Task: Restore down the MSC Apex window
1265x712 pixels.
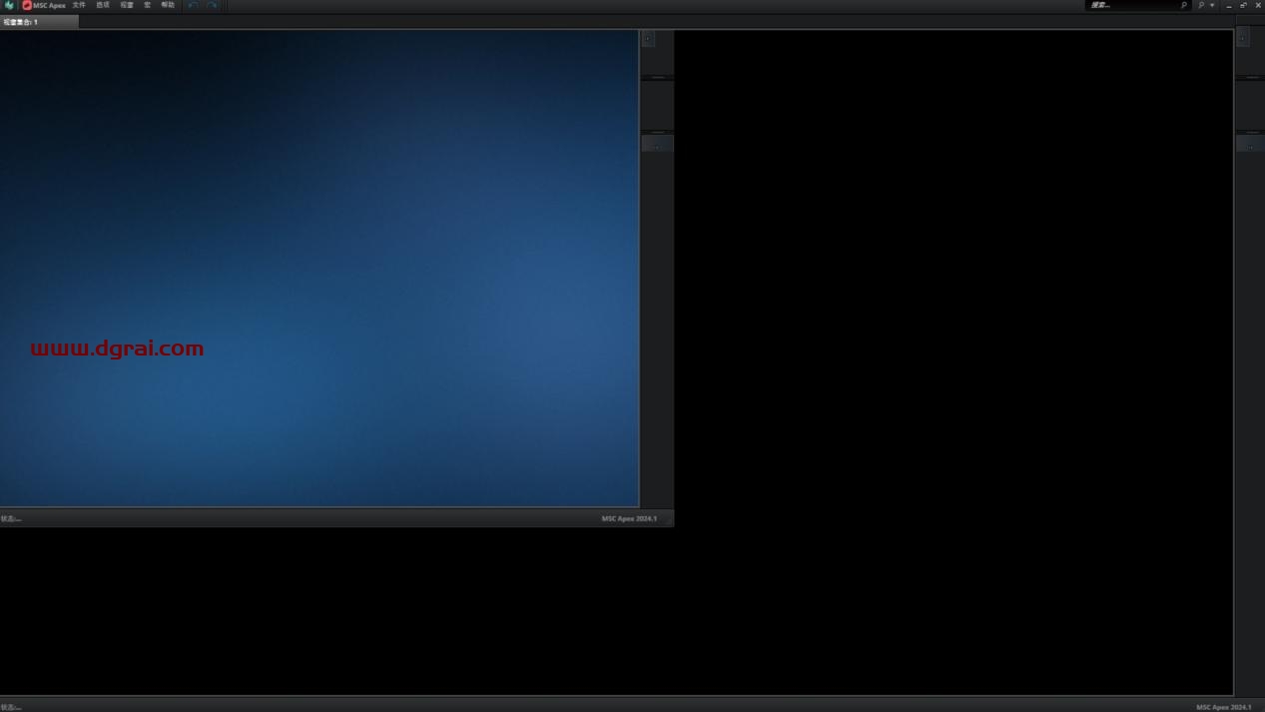Action: coord(1243,5)
